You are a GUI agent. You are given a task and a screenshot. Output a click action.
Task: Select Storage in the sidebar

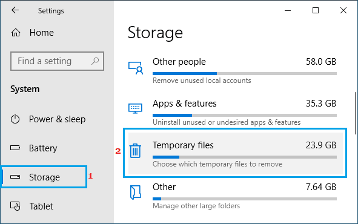tap(44, 177)
